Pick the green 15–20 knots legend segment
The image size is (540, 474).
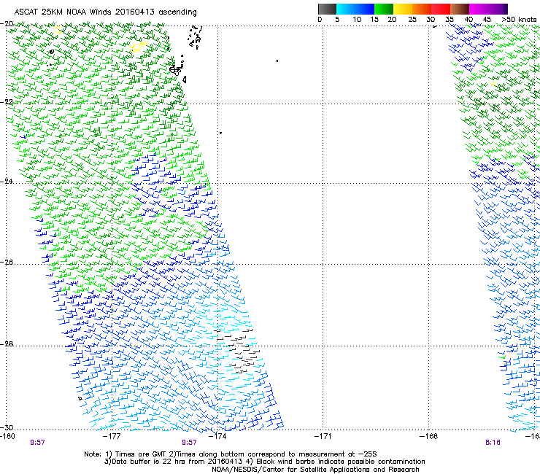384,9
